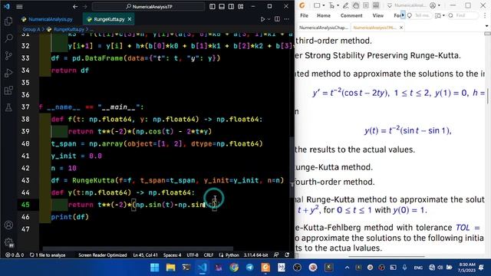
Task: Expand the document tab list arrow
Action: pos(486,26)
